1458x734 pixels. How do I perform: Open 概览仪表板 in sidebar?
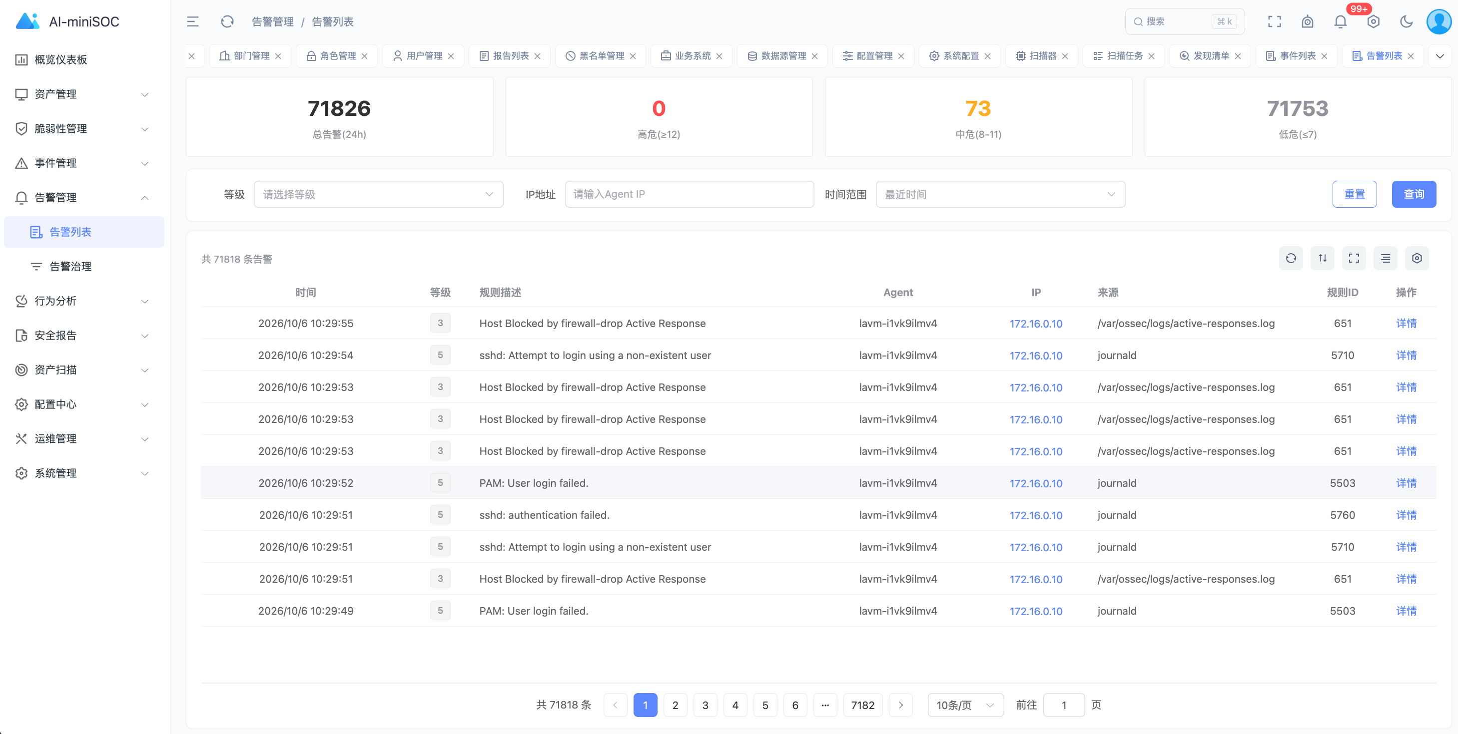84,59
